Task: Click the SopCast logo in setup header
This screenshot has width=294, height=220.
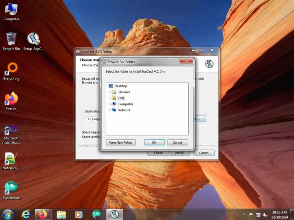Action: click(209, 64)
